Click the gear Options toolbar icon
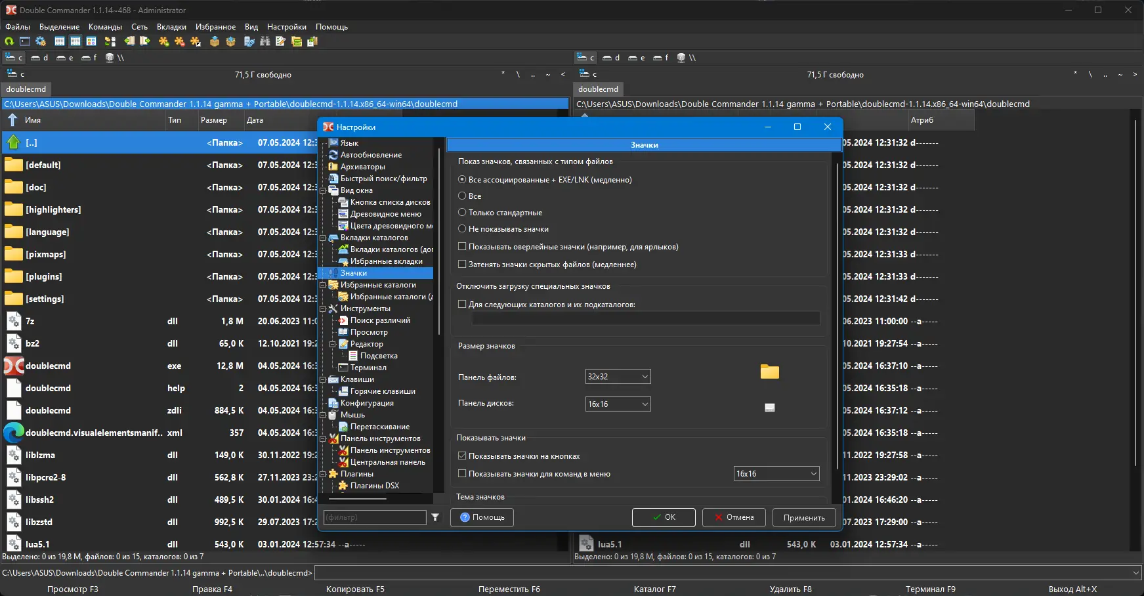This screenshot has width=1144, height=596. coord(41,41)
